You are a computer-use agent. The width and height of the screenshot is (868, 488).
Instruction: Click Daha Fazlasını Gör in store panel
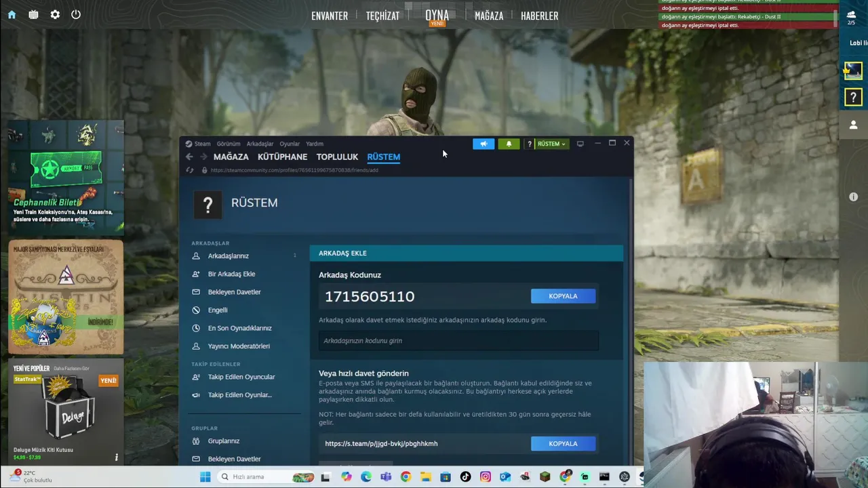71,368
